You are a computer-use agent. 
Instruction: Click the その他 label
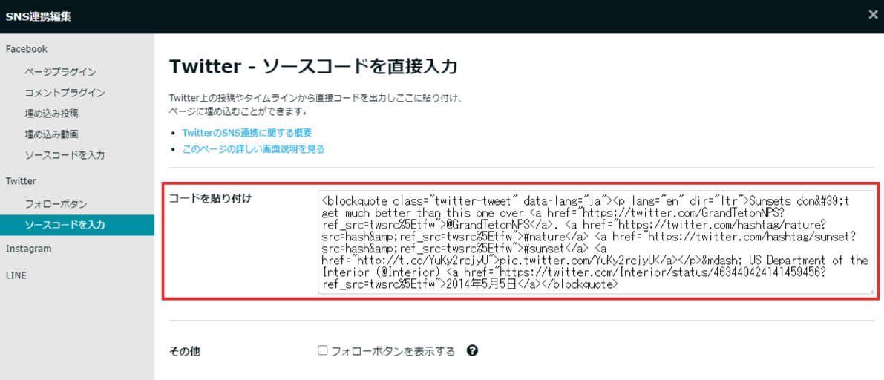185,351
